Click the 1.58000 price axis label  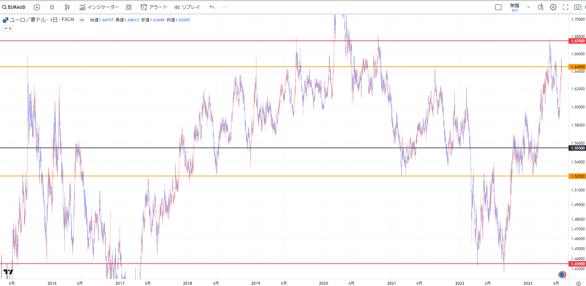coord(578,125)
